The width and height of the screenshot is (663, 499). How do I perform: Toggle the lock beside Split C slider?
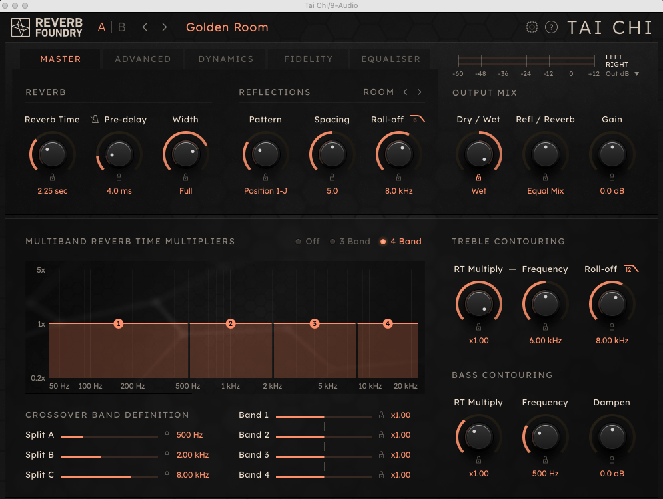pyautogui.click(x=167, y=474)
